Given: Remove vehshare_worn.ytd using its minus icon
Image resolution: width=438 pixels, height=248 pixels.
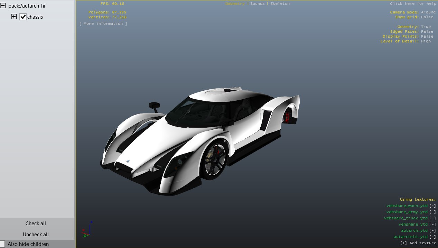Looking at the screenshot, I should tap(432, 206).
